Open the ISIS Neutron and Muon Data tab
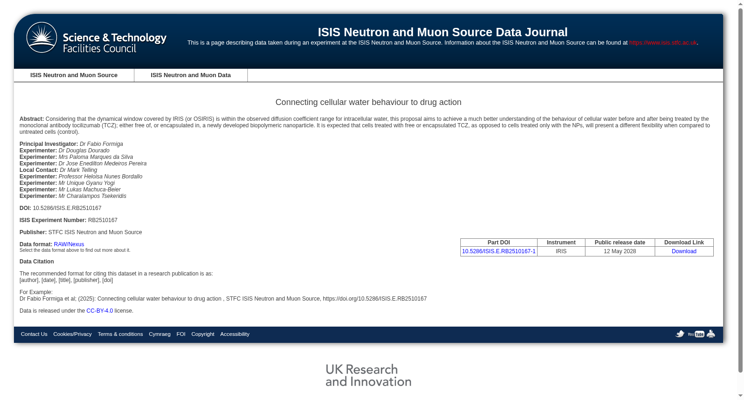Image resolution: width=744 pixels, height=400 pixels. (191, 75)
